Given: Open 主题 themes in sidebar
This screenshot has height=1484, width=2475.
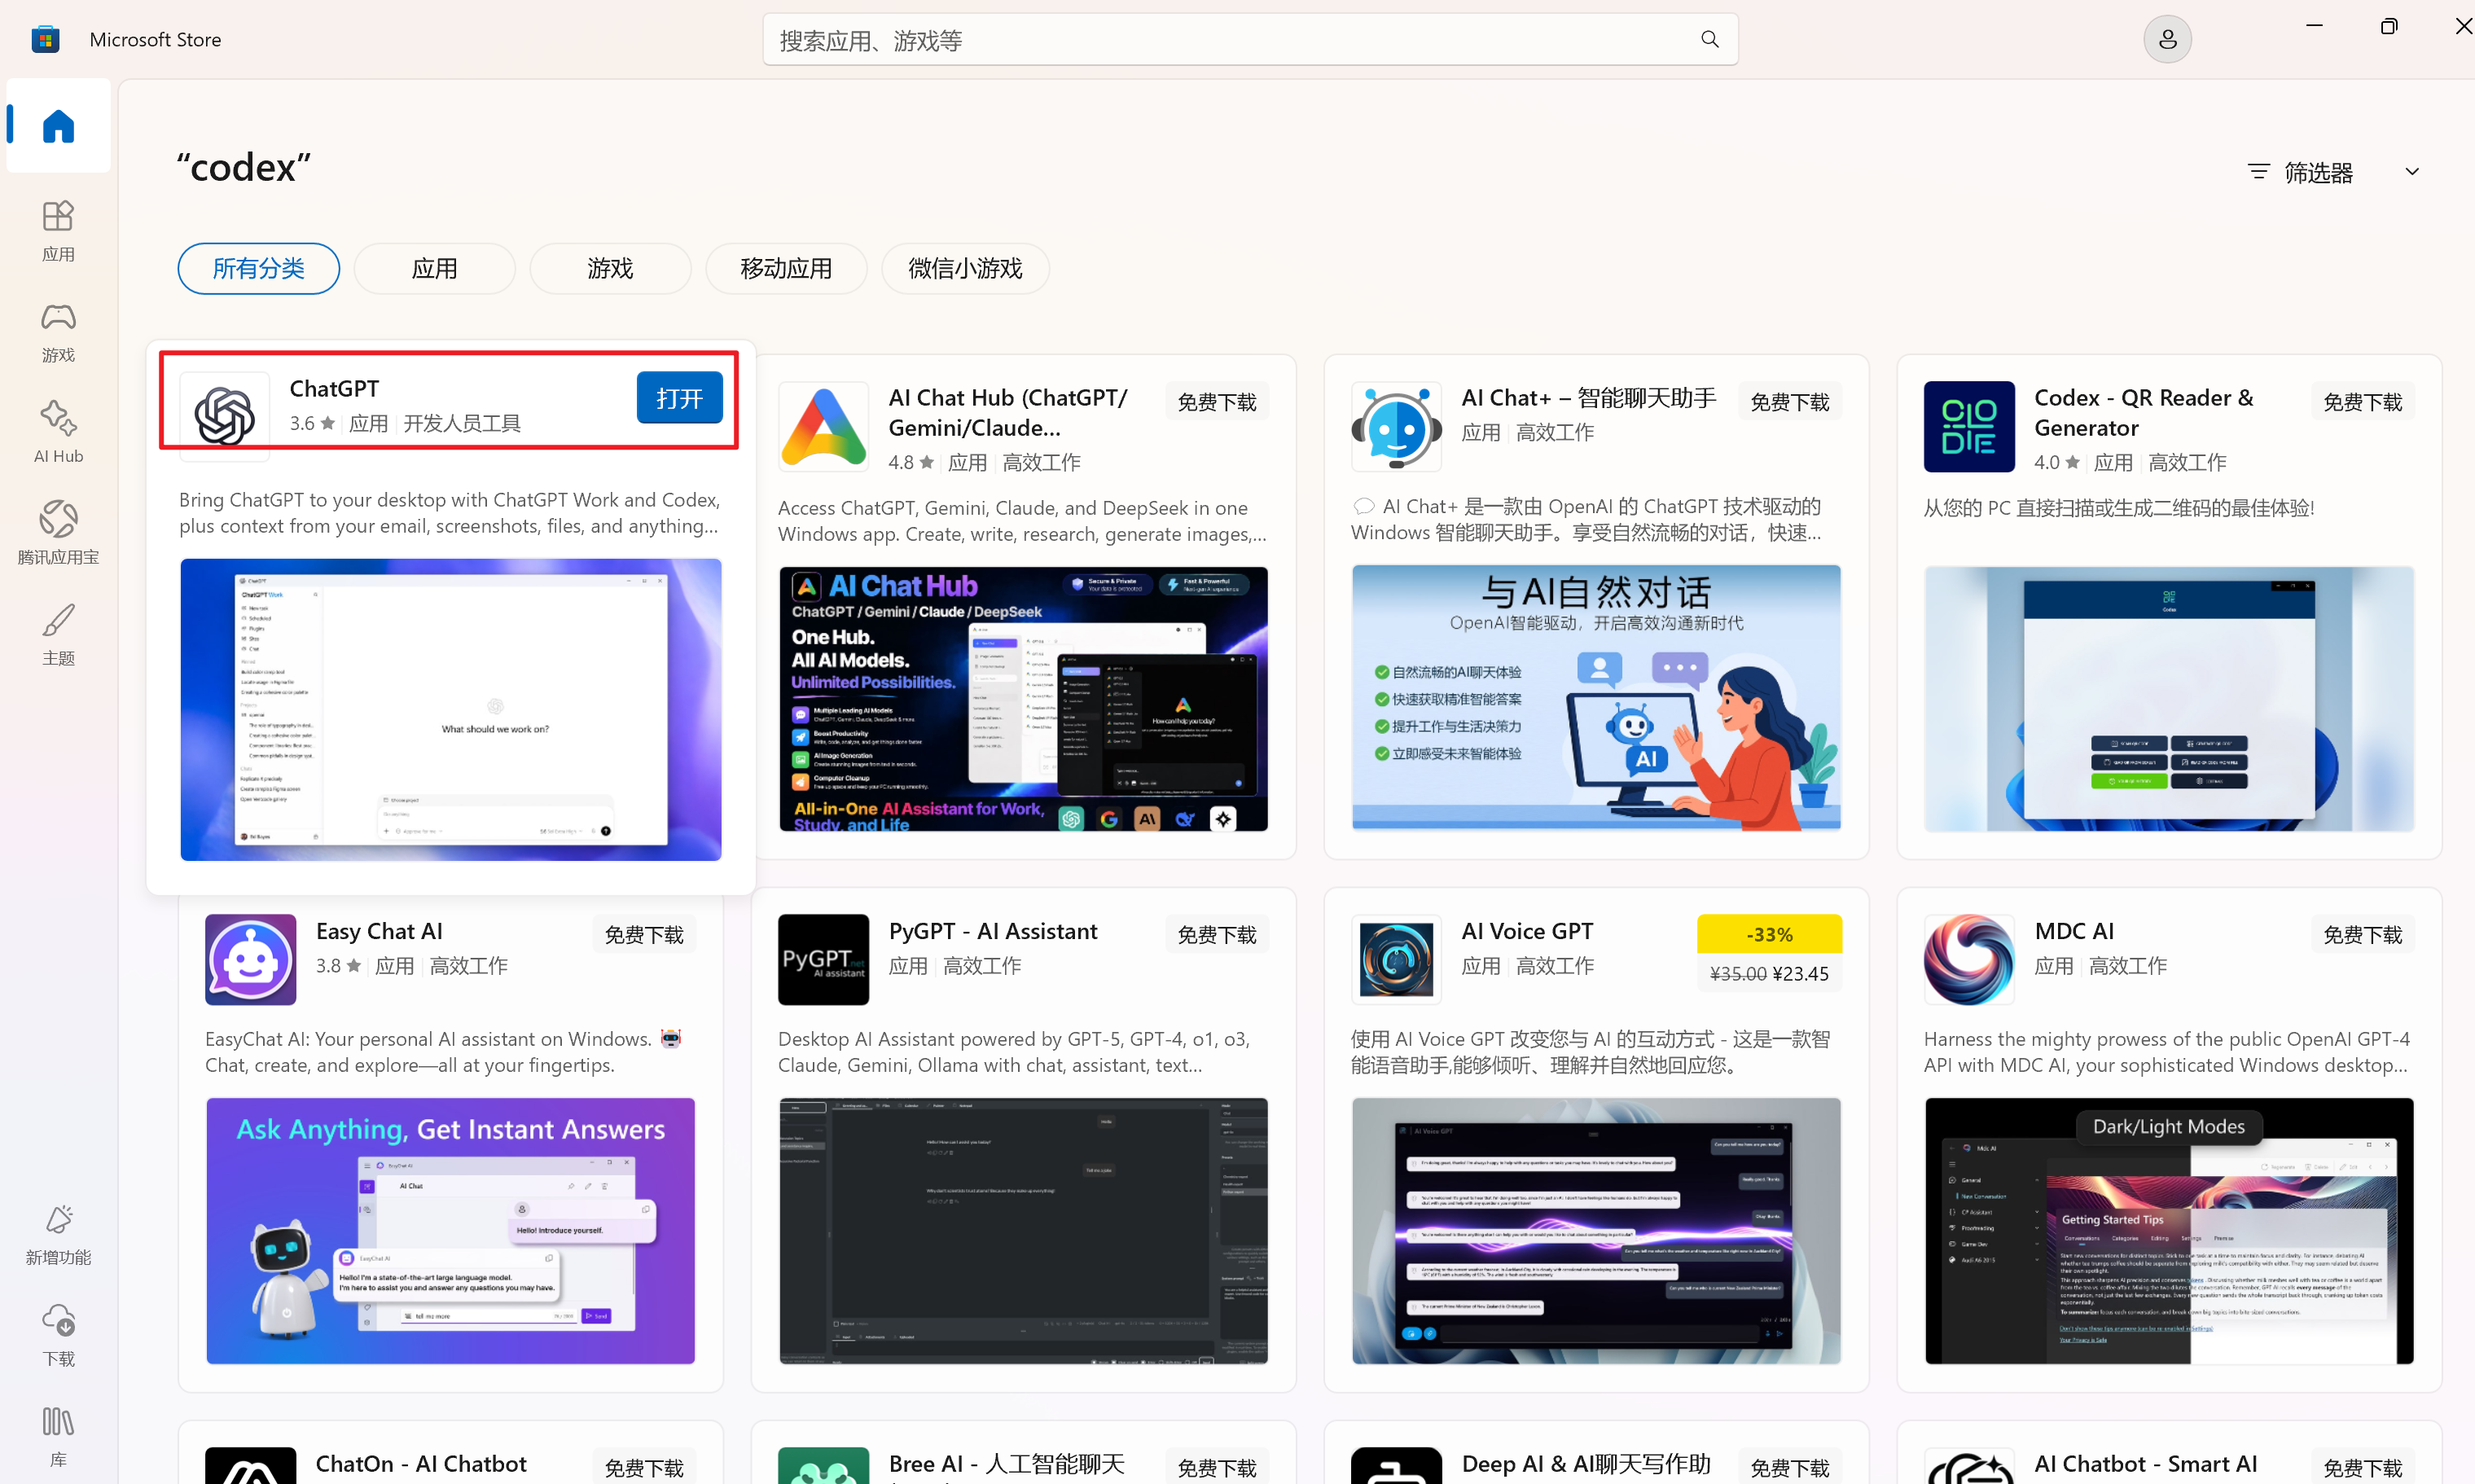Looking at the screenshot, I should coord(58,634).
